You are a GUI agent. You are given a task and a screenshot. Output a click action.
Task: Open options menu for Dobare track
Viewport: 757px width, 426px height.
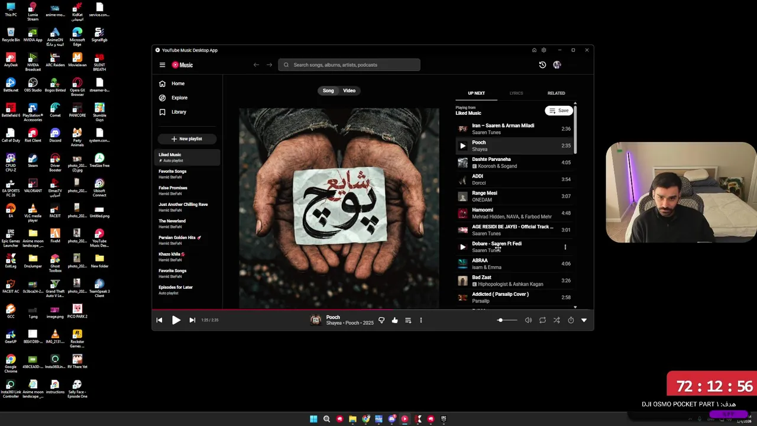coord(565,247)
